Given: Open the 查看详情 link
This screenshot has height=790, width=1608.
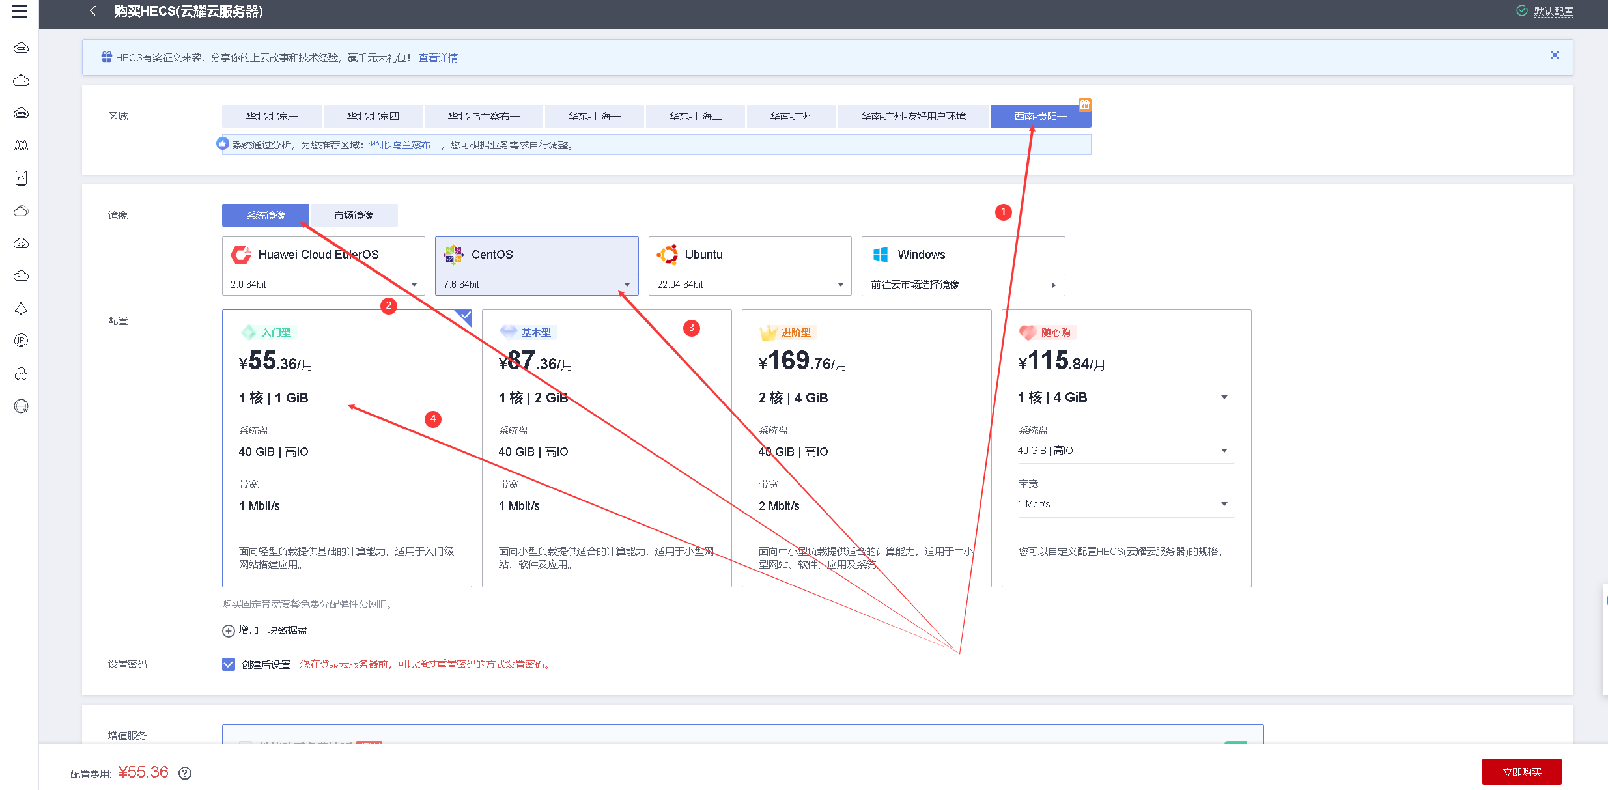Looking at the screenshot, I should (x=438, y=58).
